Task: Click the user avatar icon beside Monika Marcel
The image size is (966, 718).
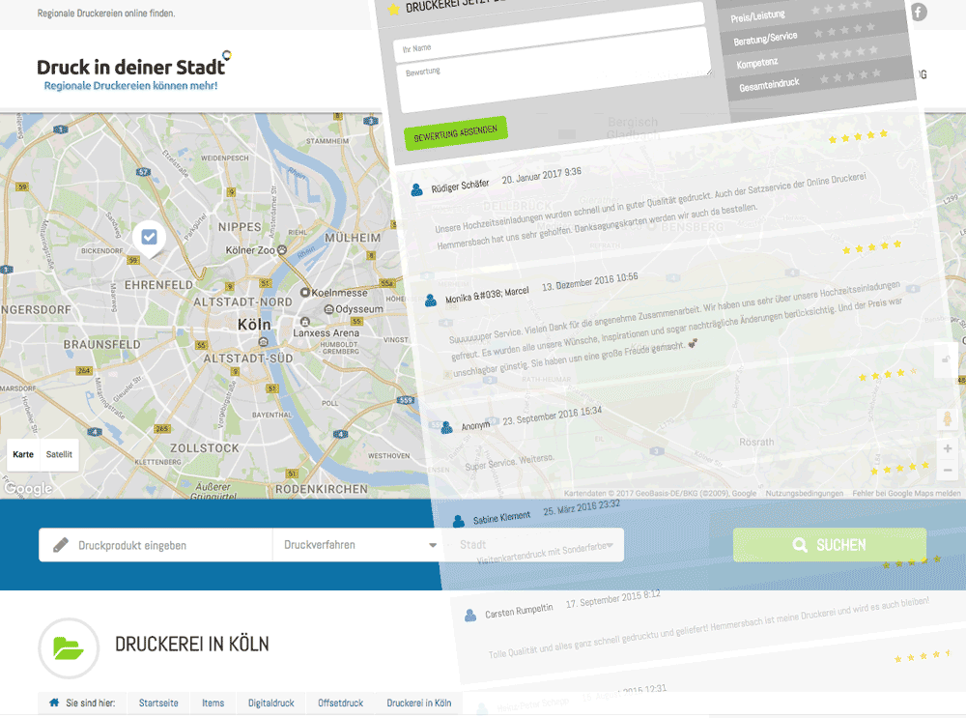Action: tap(431, 301)
